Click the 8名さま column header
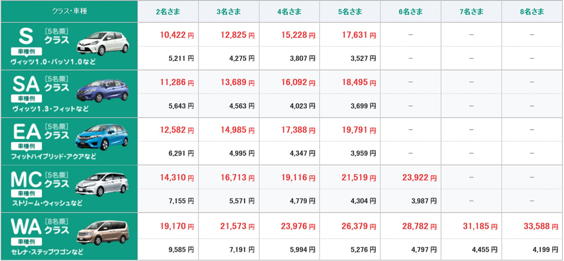This screenshot has height=261, width=564. [532, 11]
